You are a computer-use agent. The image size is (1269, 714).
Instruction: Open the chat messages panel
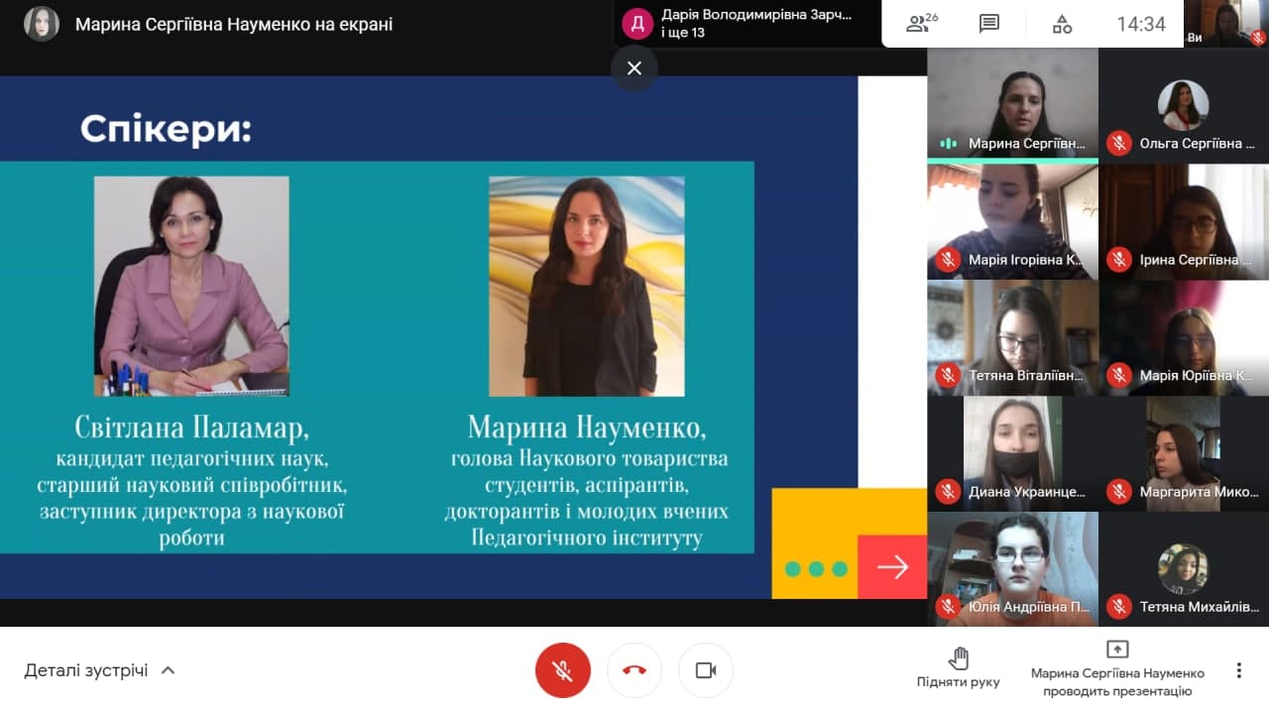click(988, 24)
